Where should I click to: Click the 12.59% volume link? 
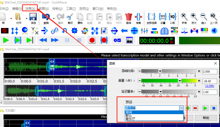point(209,86)
